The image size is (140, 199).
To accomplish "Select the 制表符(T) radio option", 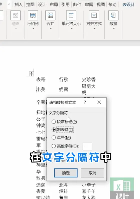I will tap(54, 129).
